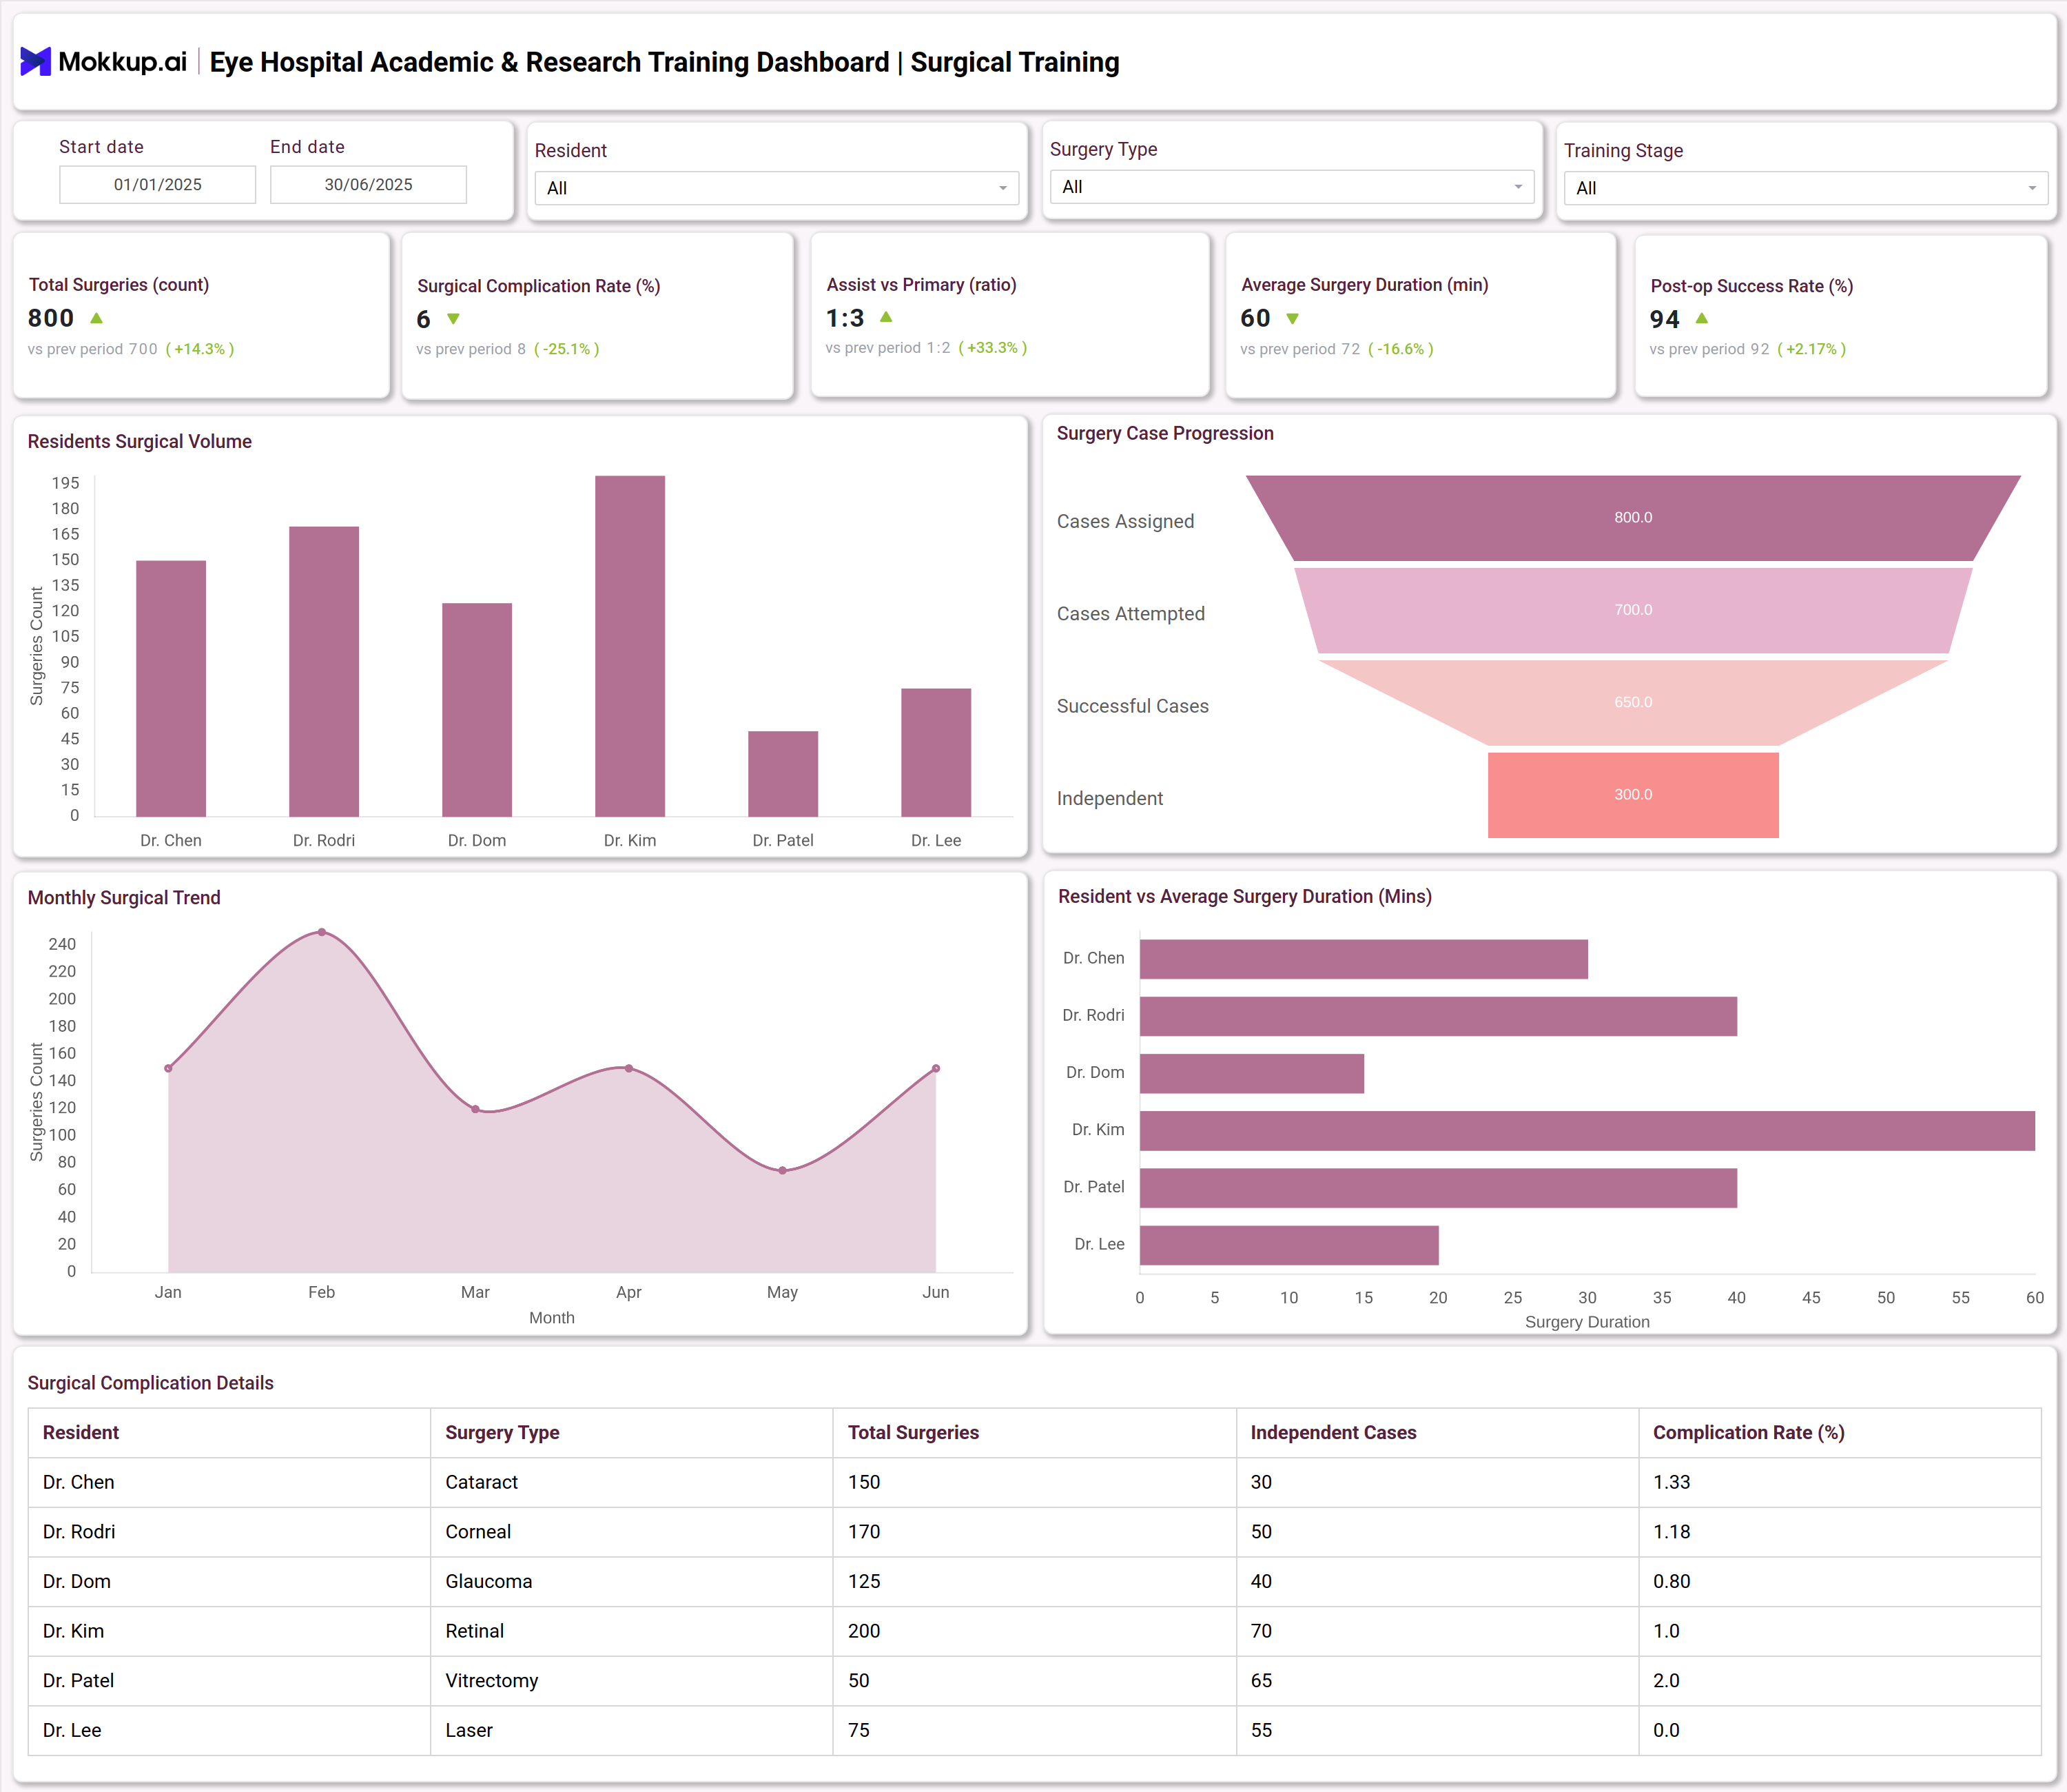Screen dimensions: 2067x1792
Task: Click Dr. Kim bar in Surgery Duration chart
Action: tap(1587, 1131)
